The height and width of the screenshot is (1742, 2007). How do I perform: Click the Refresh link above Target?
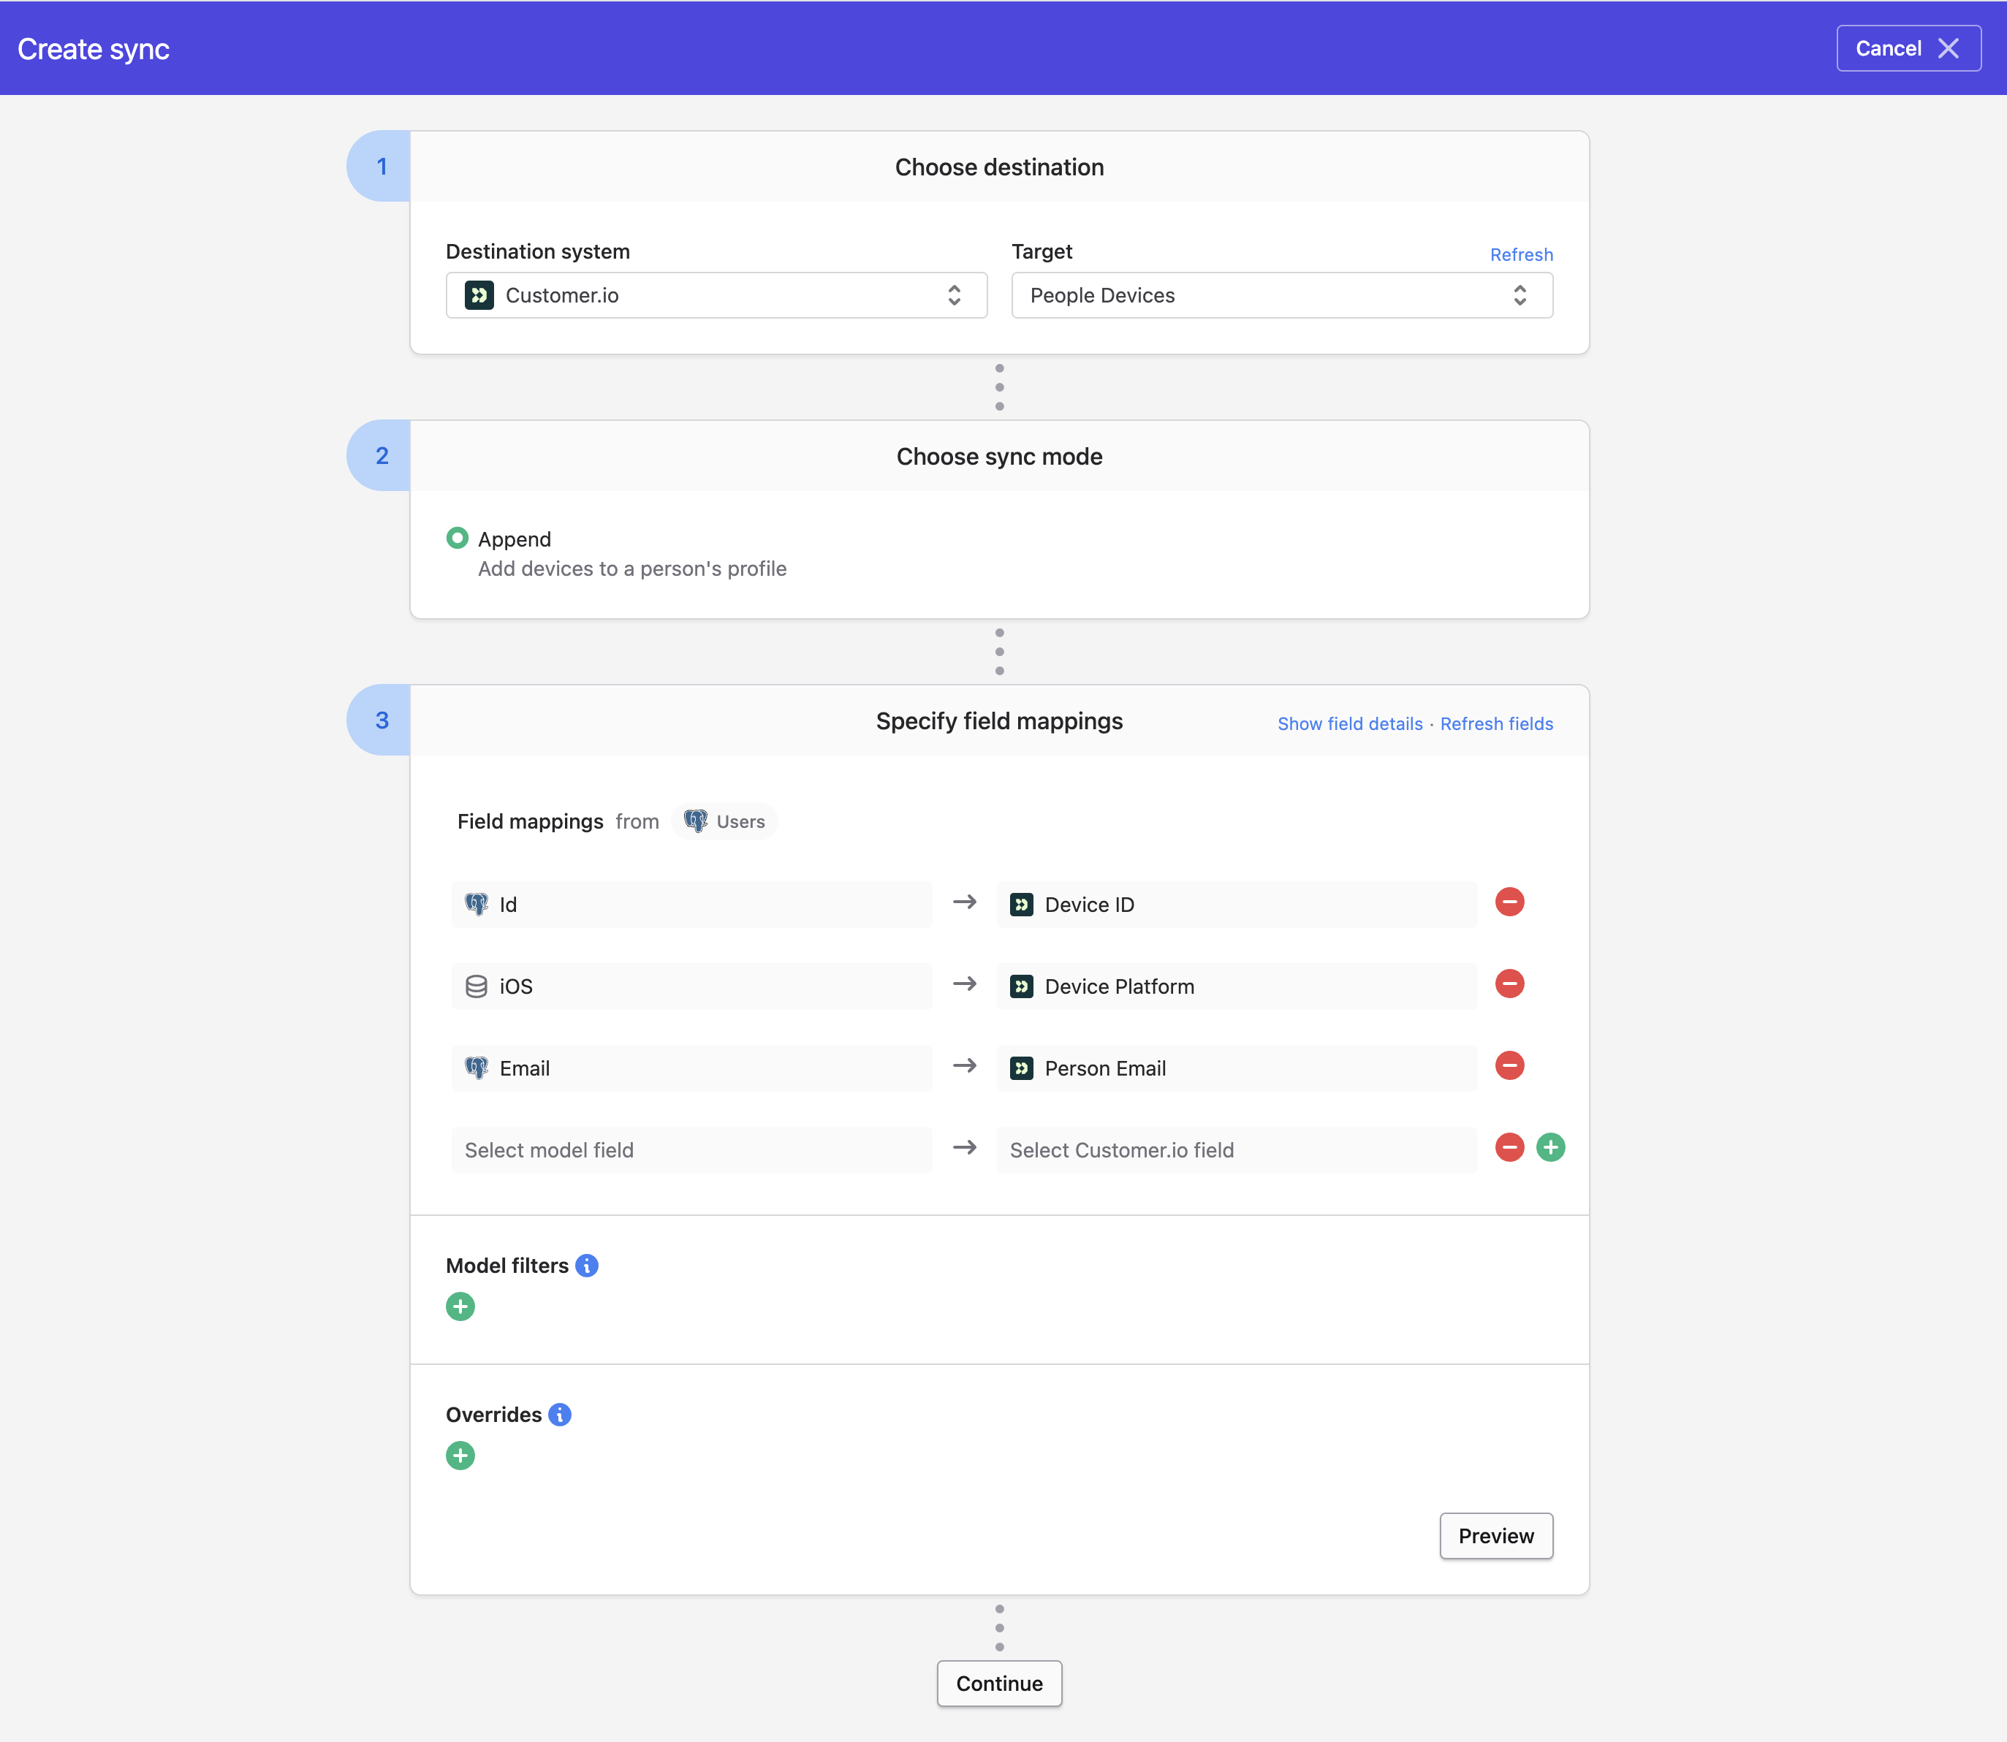[x=1521, y=255]
